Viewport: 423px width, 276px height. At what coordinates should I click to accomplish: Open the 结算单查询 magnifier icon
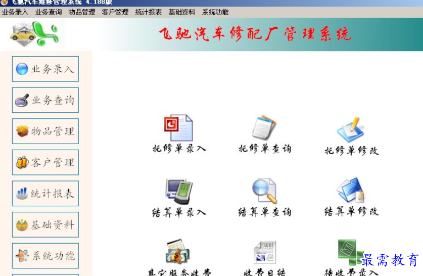click(264, 191)
